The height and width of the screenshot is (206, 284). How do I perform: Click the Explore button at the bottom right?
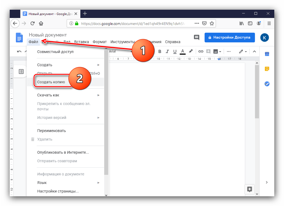click(x=250, y=189)
